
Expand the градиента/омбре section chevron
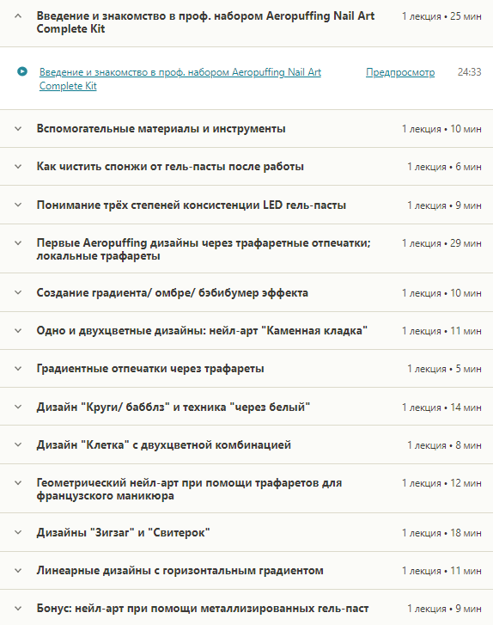tap(18, 292)
